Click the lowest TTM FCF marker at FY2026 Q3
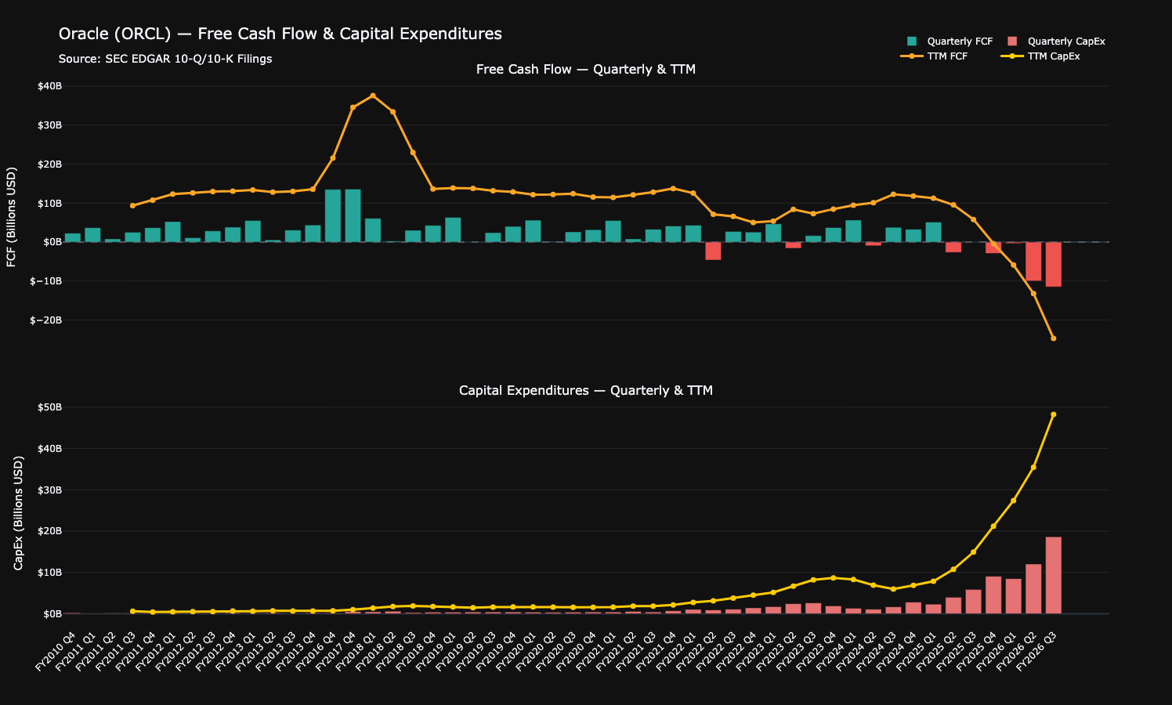Screen dimensions: 1172x705 1054,338
